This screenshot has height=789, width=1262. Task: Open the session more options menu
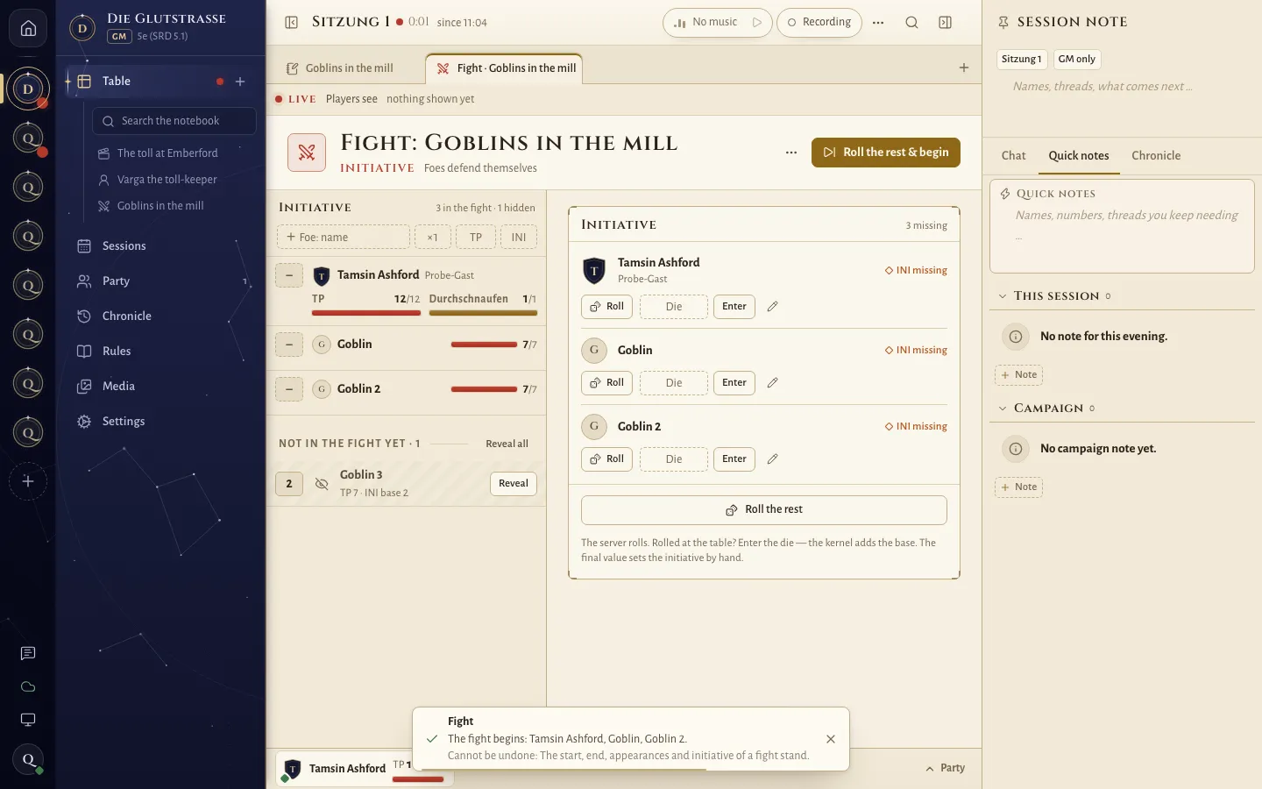(x=878, y=22)
